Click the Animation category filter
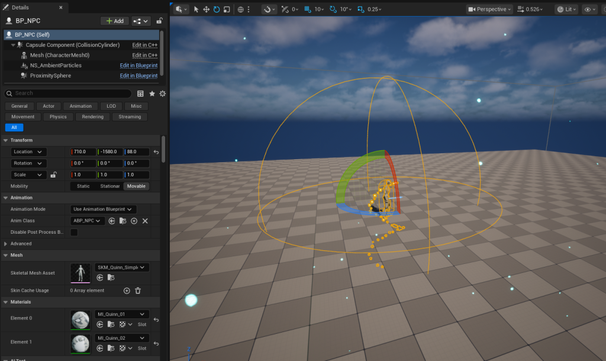The image size is (606, 361). click(80, 106)
